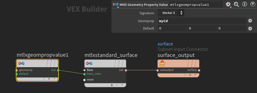257x93 pixels.
Task: Click the base_color input connector
Action: tap(84, 74)
